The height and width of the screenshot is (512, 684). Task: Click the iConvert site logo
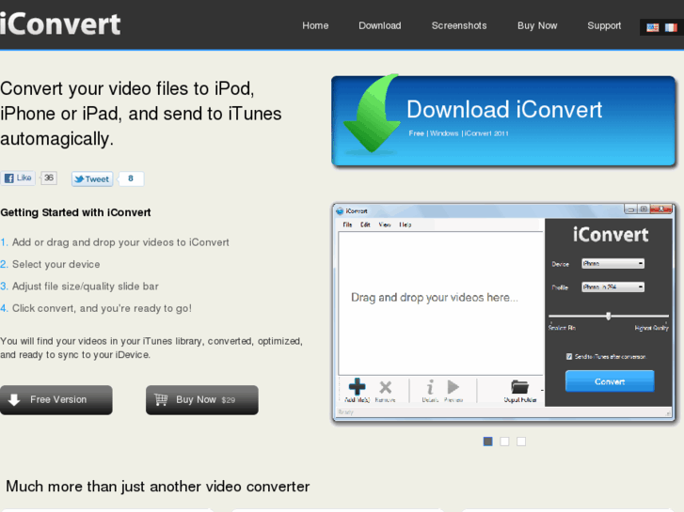tap(60, 24)
